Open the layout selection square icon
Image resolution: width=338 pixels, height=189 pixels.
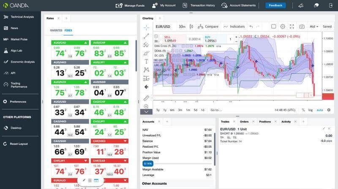point(273,27)
